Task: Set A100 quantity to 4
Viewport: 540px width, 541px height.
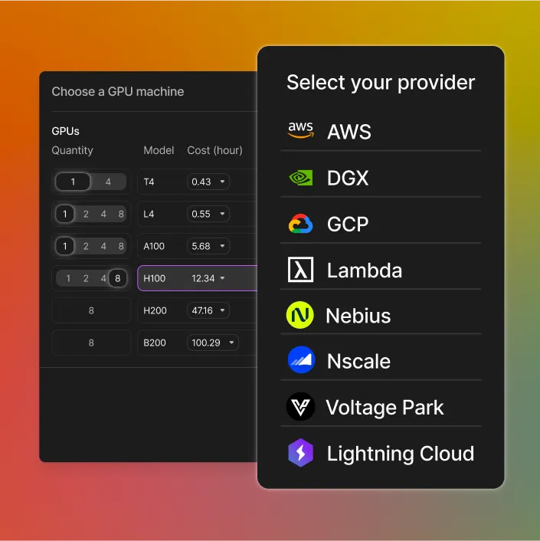Action: [103, 246]
